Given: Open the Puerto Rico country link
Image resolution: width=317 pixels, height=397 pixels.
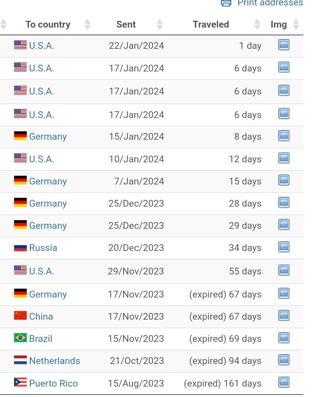Looking at the screenshot, I should pyautogui.click(x=53, y=383).
